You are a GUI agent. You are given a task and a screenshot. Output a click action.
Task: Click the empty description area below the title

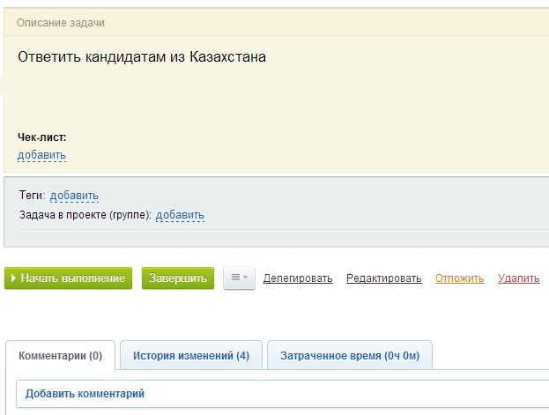264,97
